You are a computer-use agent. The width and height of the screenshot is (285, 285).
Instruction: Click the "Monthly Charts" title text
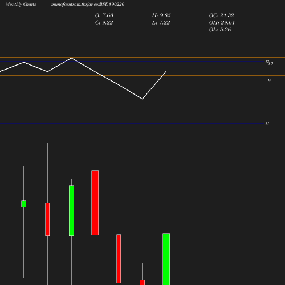pyautogui.click(x=21, y=4)
